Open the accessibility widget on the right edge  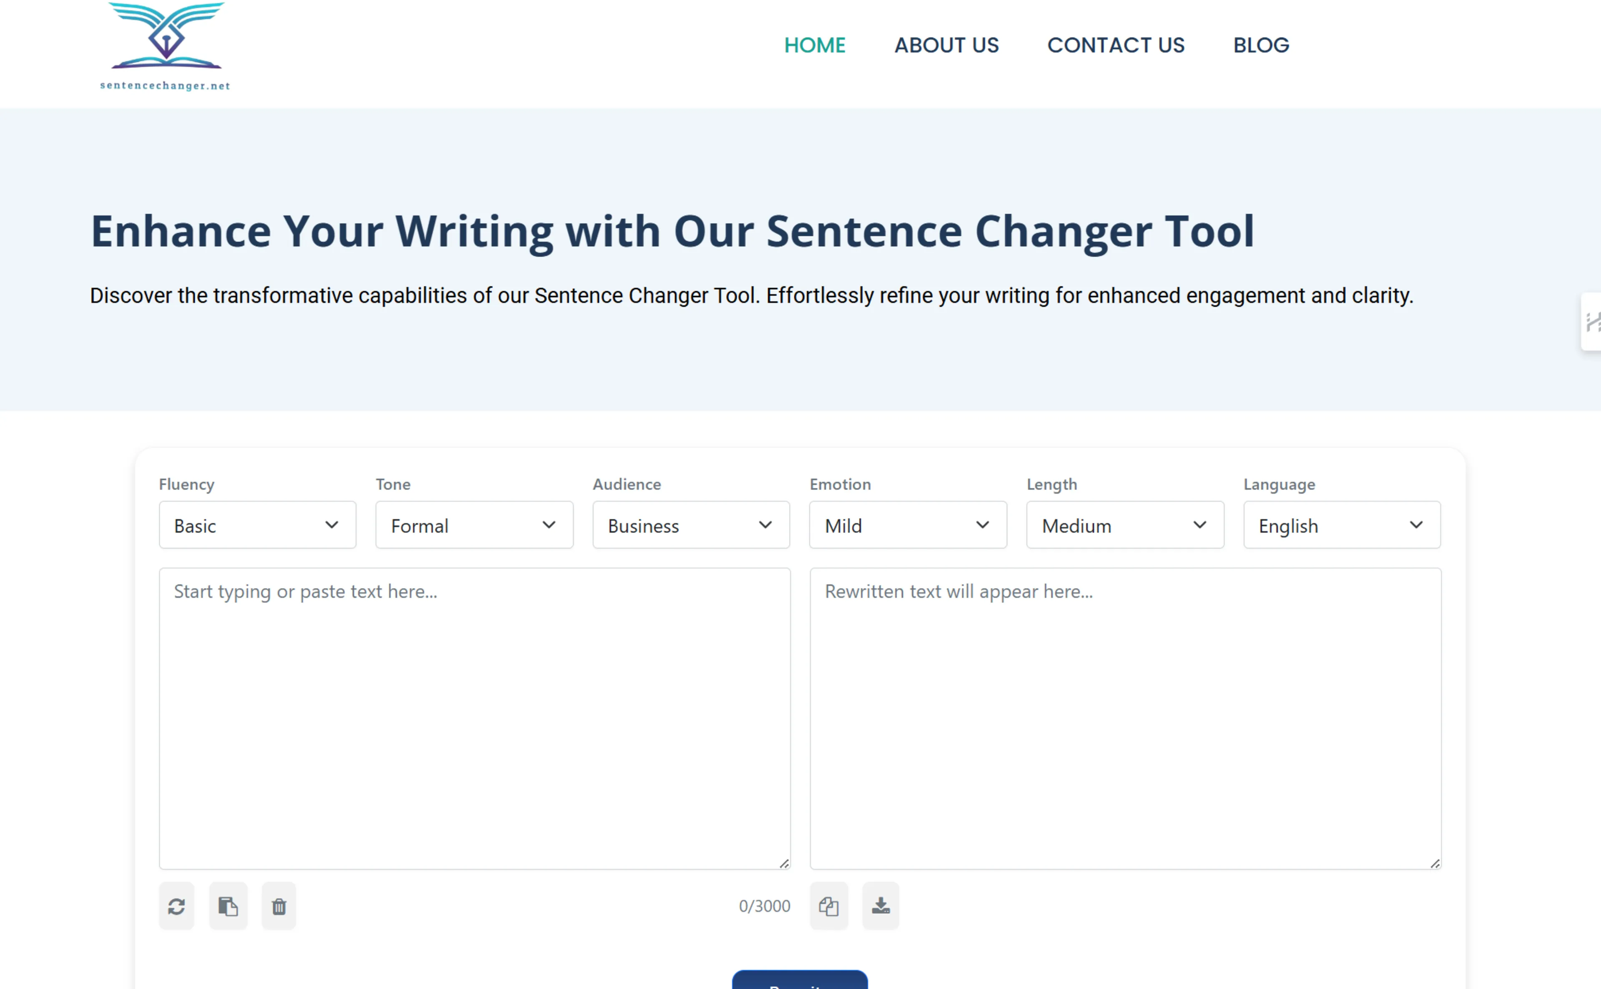1593,321
